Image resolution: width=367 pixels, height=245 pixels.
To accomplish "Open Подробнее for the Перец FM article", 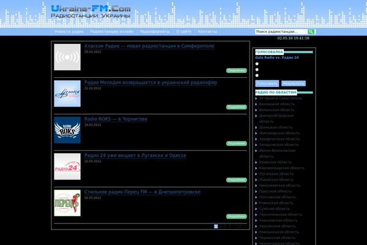I will pyautogui.click(x=237, y=216).
